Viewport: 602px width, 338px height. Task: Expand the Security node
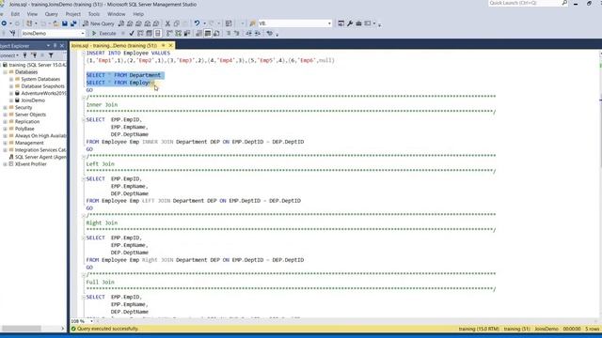5,108
